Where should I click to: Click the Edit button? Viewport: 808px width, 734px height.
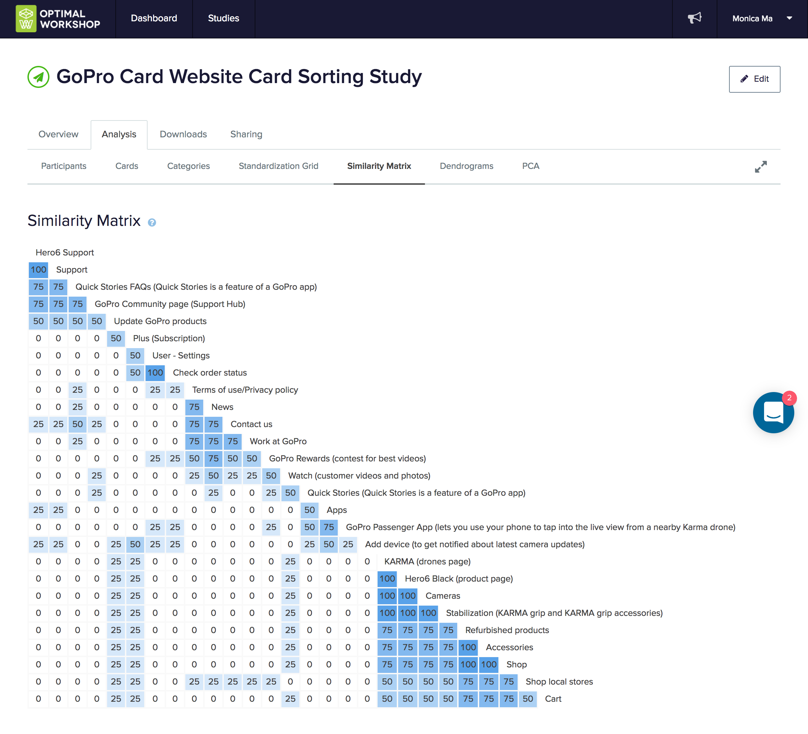pos(754,79)
